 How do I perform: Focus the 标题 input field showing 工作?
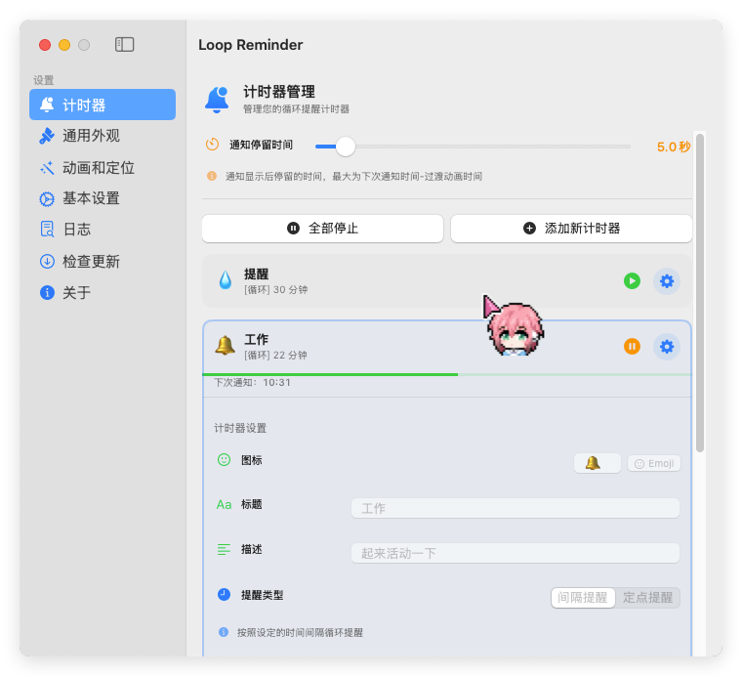point(515,508)
